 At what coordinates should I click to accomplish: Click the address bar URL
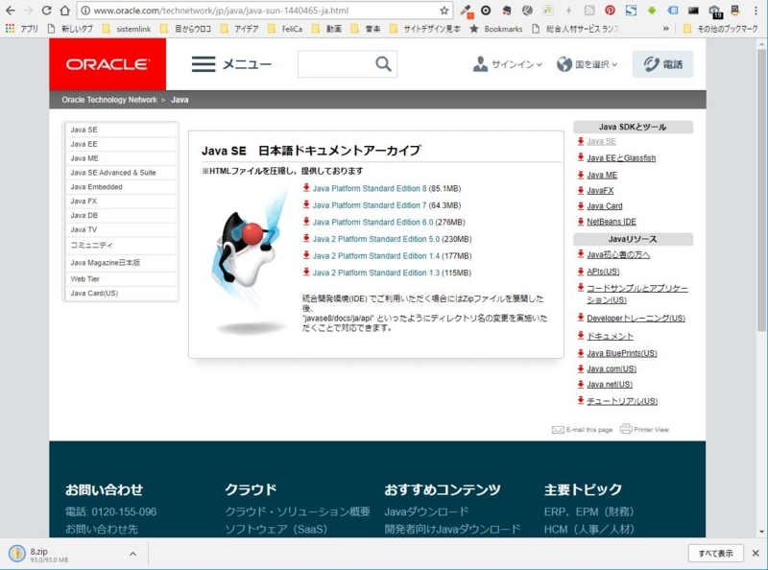click(x=222, y=11)
